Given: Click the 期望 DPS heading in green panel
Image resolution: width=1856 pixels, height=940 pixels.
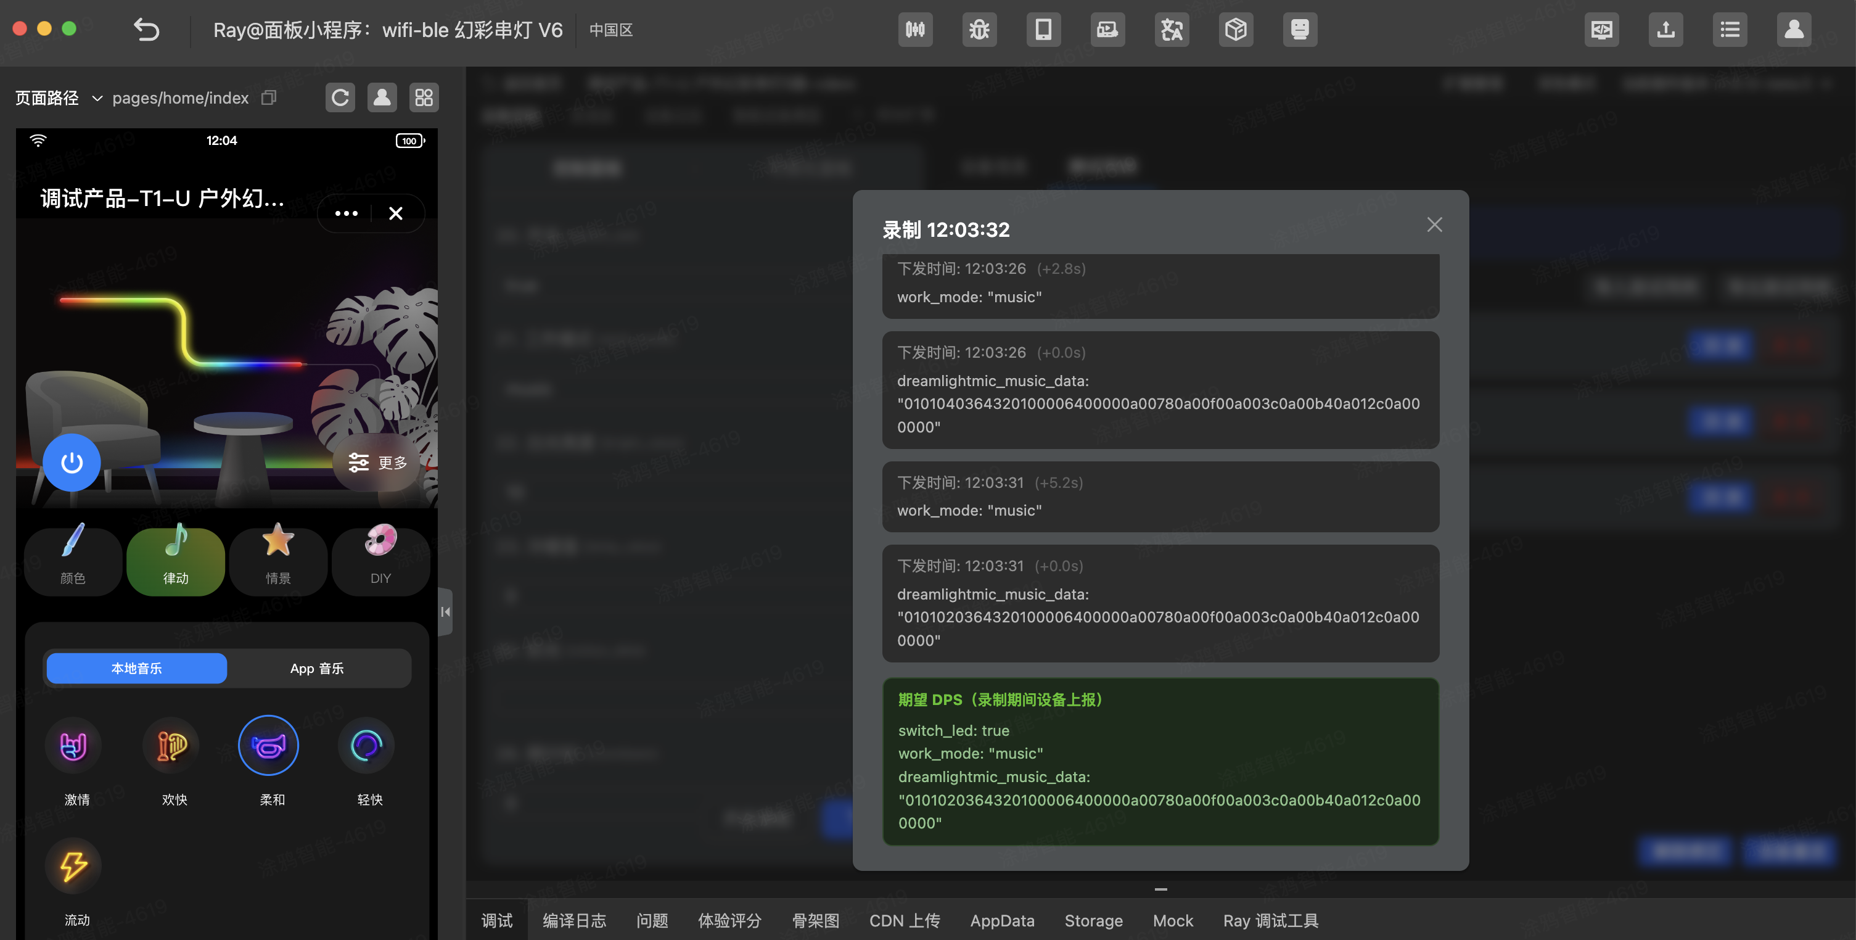Looking at the screenshot, I should coord(1000,699).
